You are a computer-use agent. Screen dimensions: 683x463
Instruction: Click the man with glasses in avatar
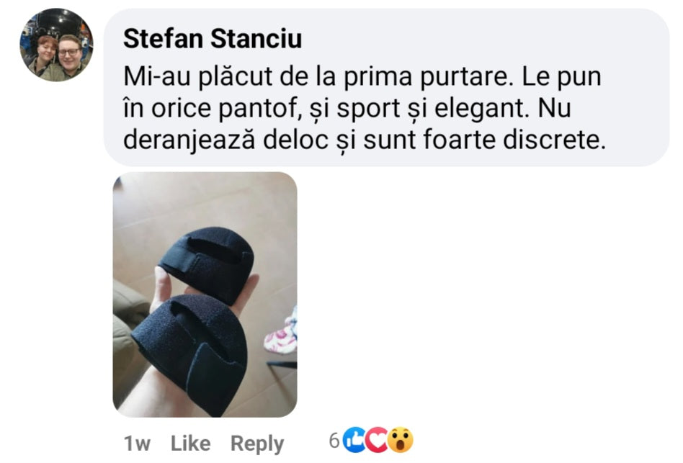click(x=71, y=55)
